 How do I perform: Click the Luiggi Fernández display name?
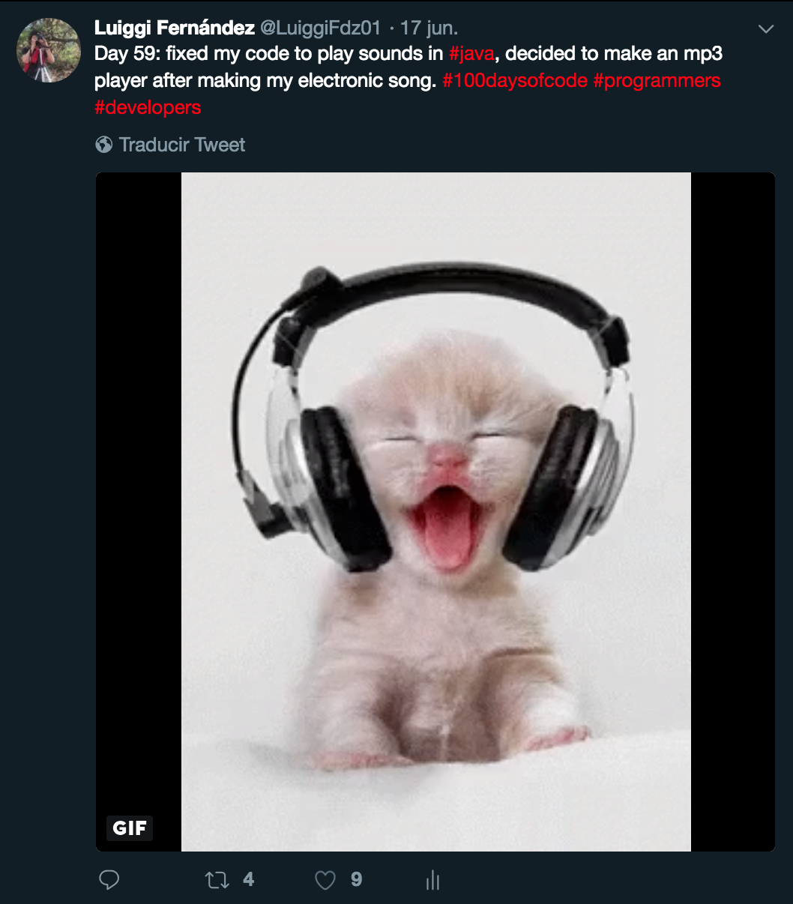click(175, 28)
